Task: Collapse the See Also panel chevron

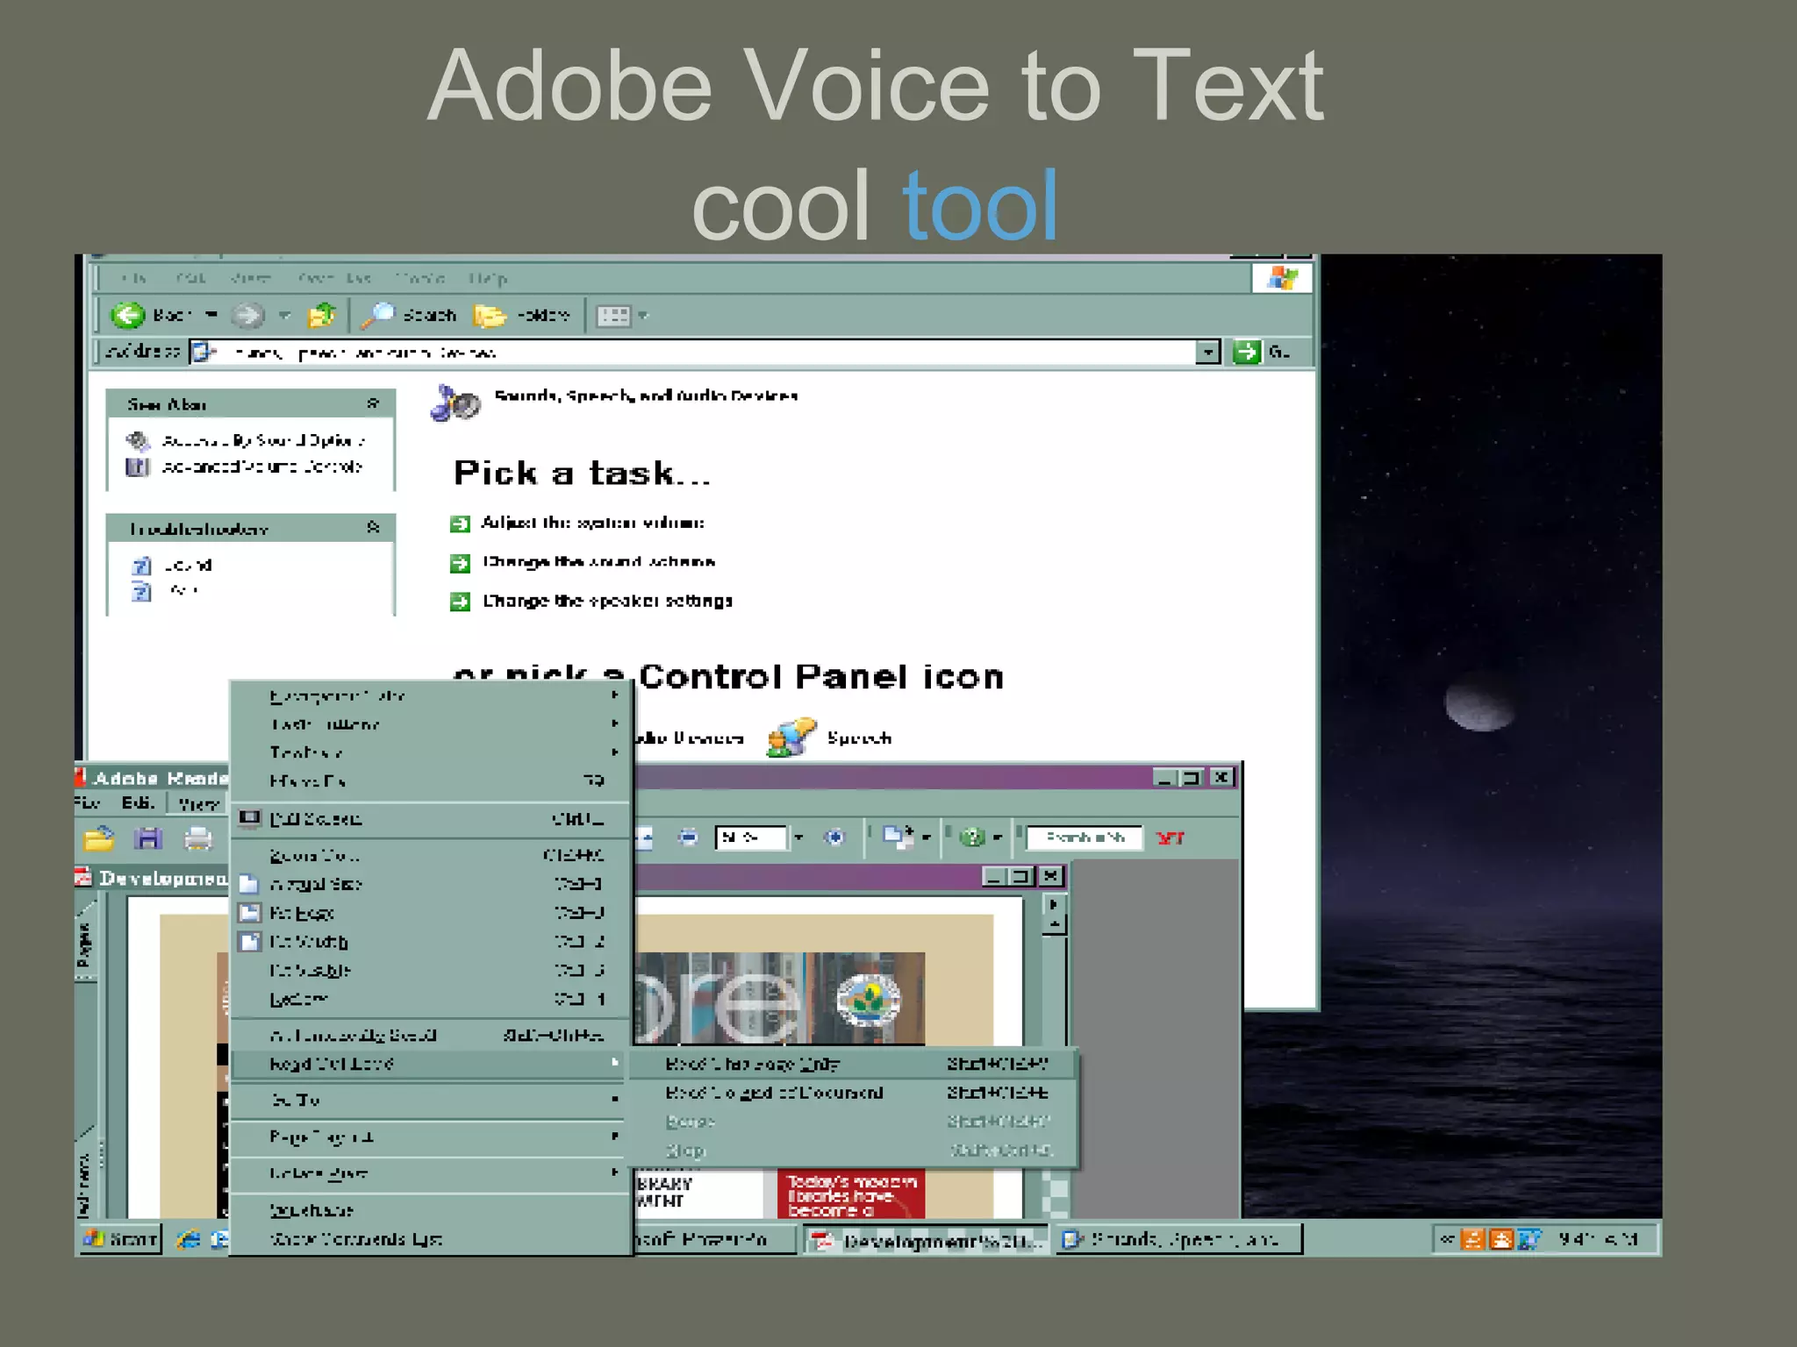Action: coord(373,403)
